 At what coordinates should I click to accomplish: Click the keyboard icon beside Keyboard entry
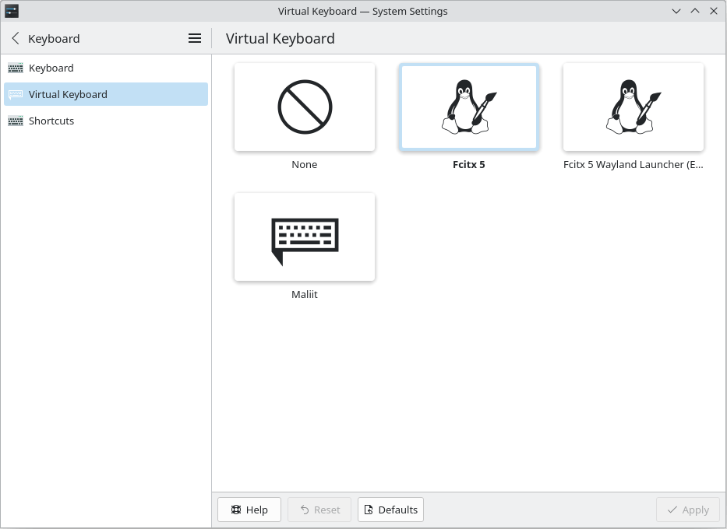[16, 68]
